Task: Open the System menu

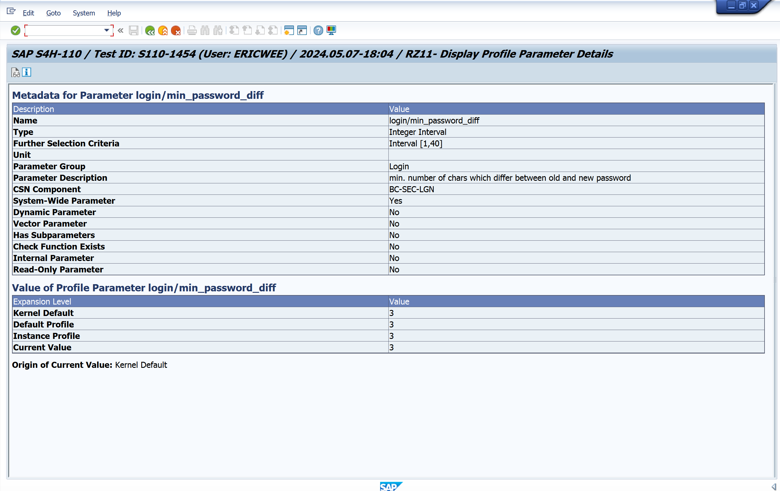Action: click(x=84, y=13)
